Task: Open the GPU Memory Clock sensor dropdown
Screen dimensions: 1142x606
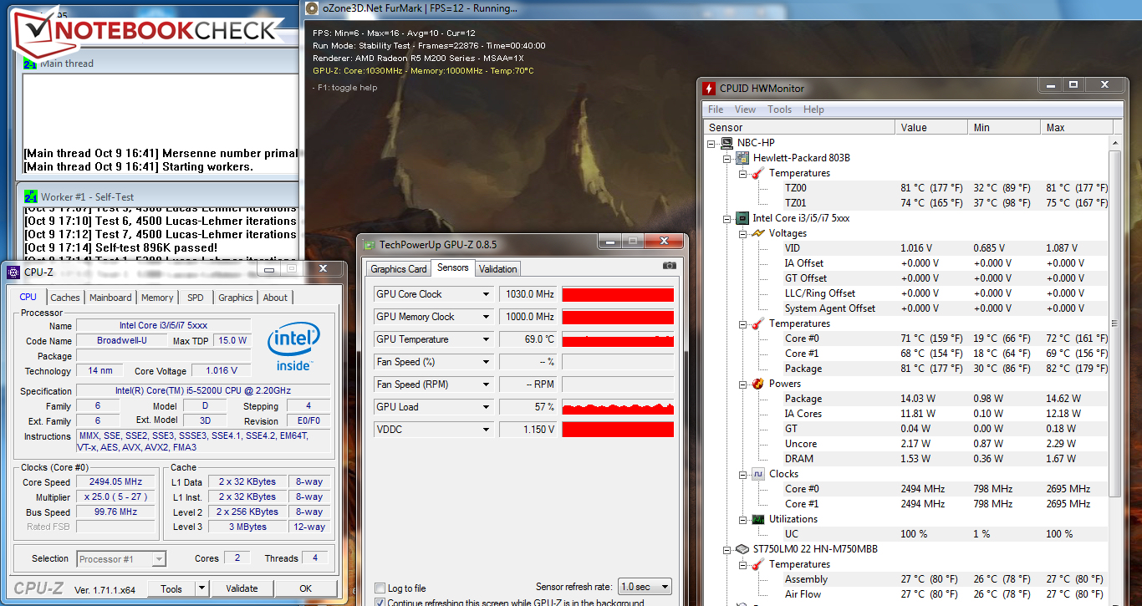Action: pyautogui.click(x=487, y=317)
